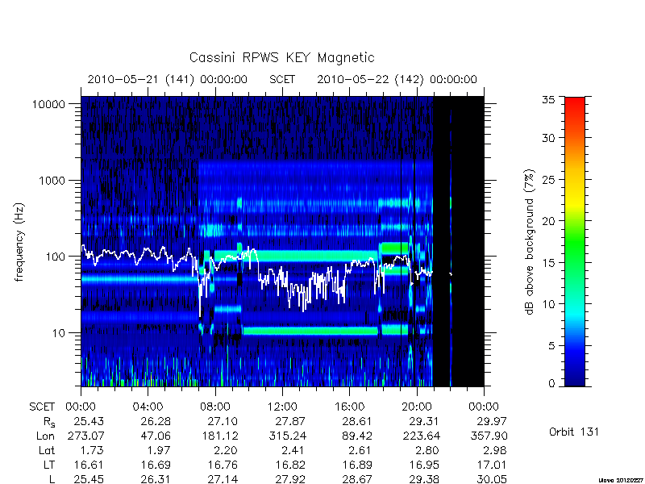This screenshot has height=484, width=645.
Task: Click the Rs value 25.43
Action: pyautogui.click(x=89, y=421)
